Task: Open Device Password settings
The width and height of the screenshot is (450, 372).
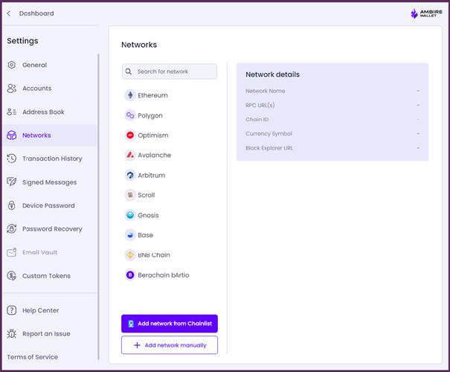Action: [49, 205]
